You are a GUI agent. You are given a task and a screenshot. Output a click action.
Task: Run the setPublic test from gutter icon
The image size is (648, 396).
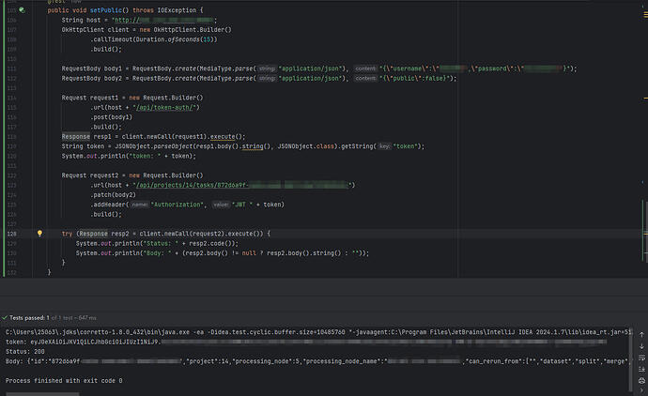tap(22, 10)
